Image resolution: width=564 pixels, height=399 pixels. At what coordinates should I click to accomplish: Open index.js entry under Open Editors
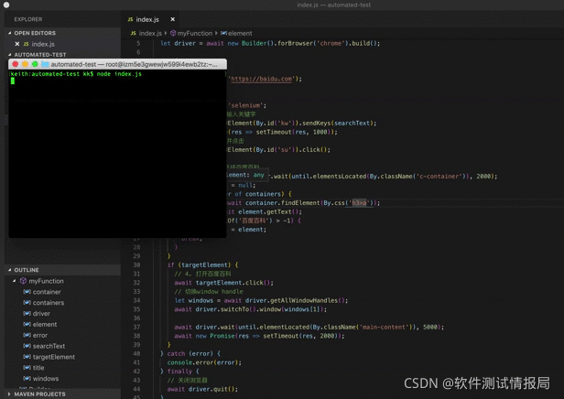43,44
